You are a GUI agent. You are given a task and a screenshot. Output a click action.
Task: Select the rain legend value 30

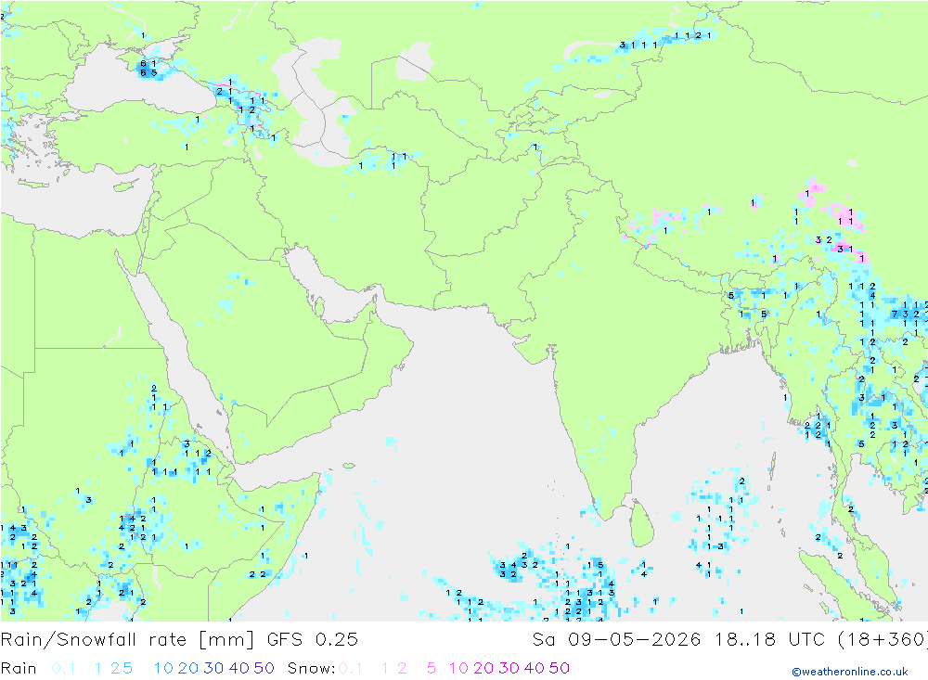213,668
